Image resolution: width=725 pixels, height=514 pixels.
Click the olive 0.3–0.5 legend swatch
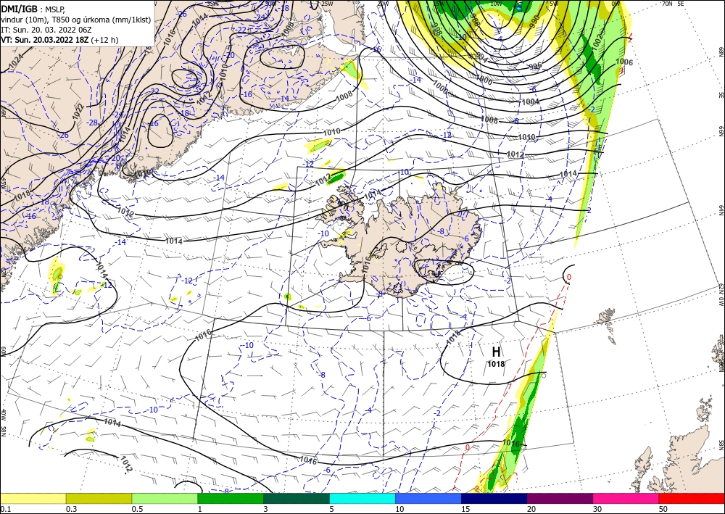coord(99,498)
